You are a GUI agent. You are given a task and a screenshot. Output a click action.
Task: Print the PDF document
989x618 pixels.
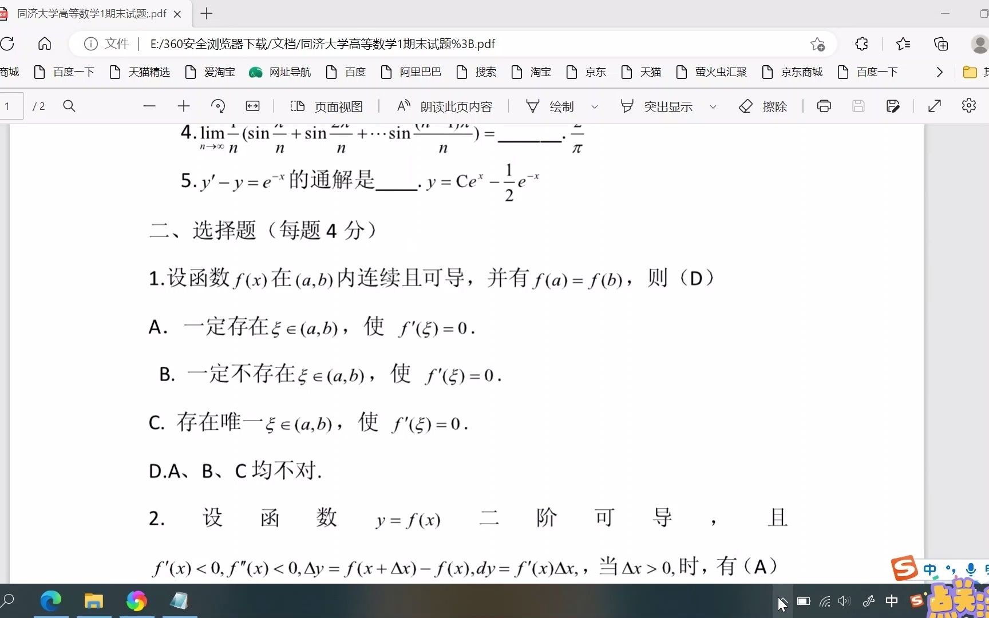824,106
